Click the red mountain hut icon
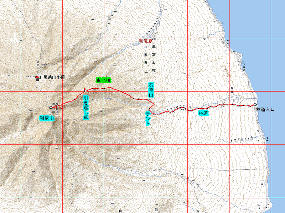This screenshot has height=213, width=285. [37, 78]
